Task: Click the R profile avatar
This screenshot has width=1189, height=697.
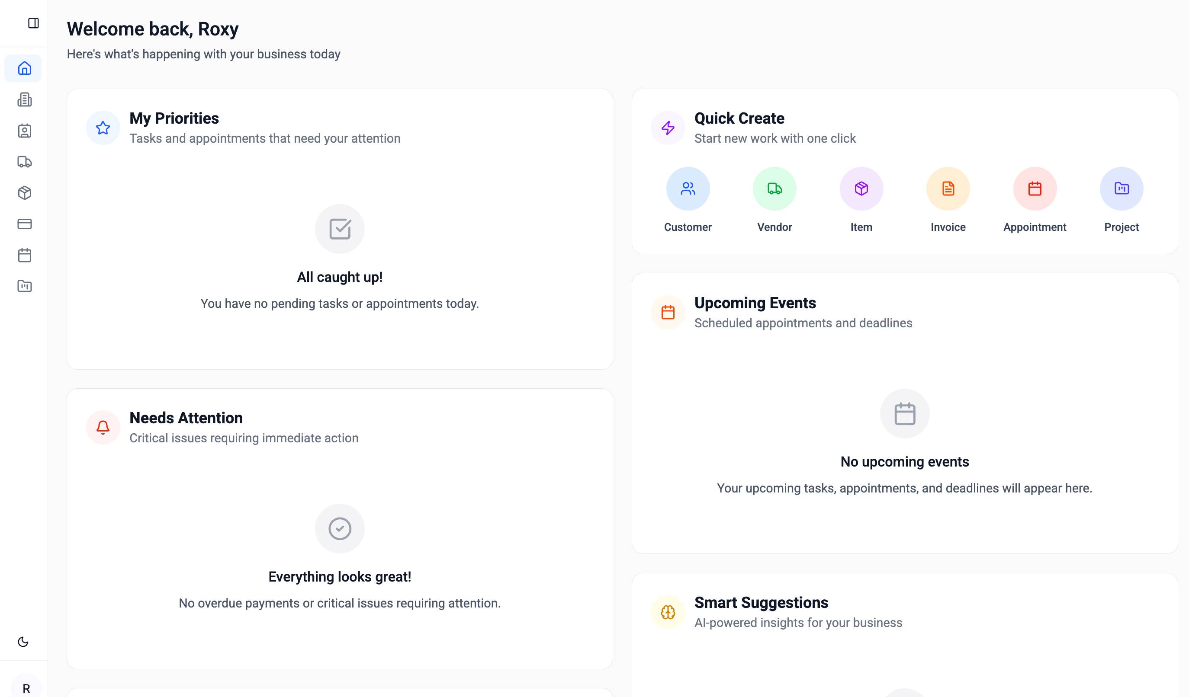Action: pos(26,687)
